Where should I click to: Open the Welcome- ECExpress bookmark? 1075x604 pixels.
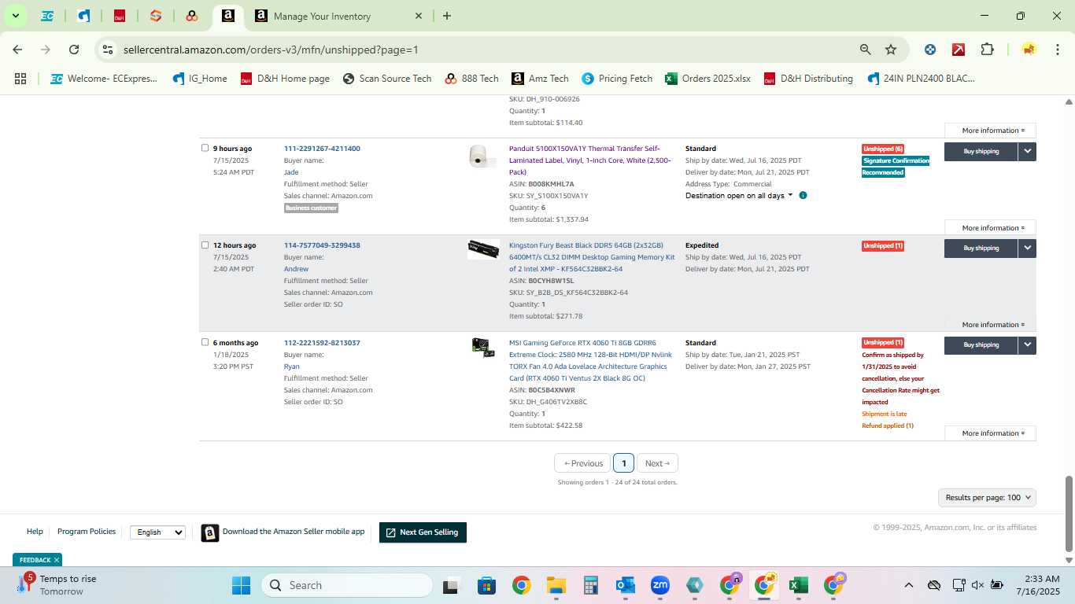pyautogui.click(x=104, y=79)
